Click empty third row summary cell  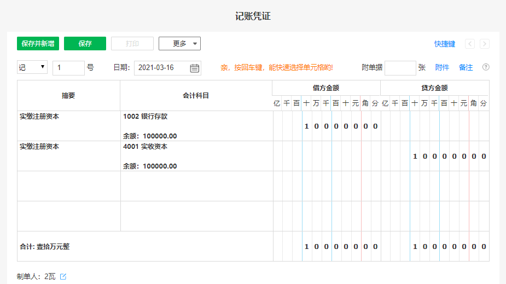(x=69, y=186)
